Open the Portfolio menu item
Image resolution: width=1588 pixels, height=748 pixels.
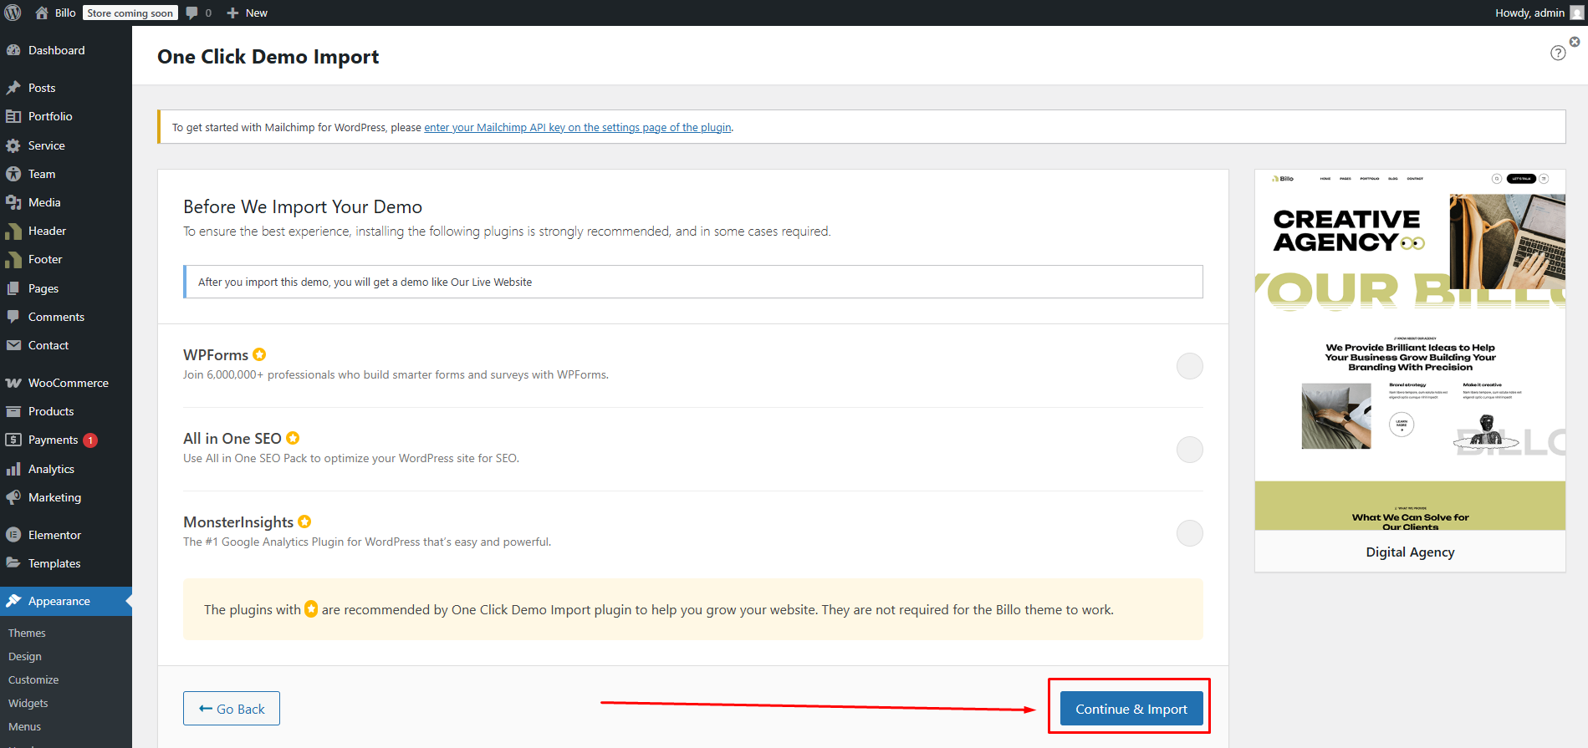tap(50, 116)
